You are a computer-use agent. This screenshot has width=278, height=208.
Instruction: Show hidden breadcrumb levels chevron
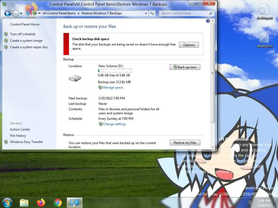pos(39,13)
